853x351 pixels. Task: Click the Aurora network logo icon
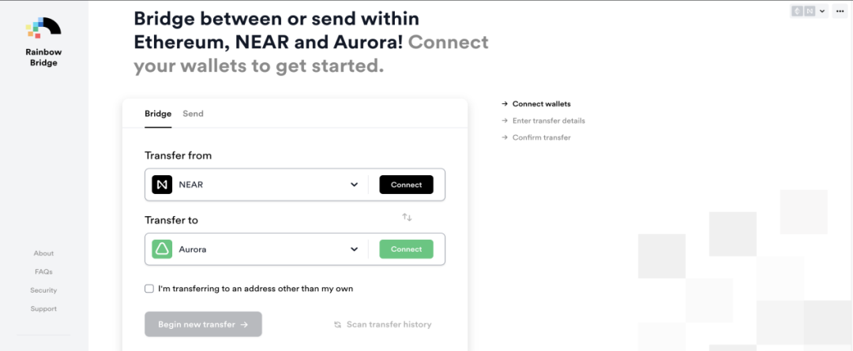click(x=162, y=249)
